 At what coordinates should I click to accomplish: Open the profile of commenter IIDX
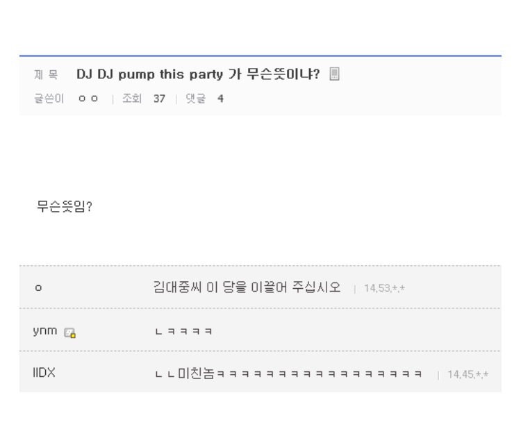tap(44, 373)
